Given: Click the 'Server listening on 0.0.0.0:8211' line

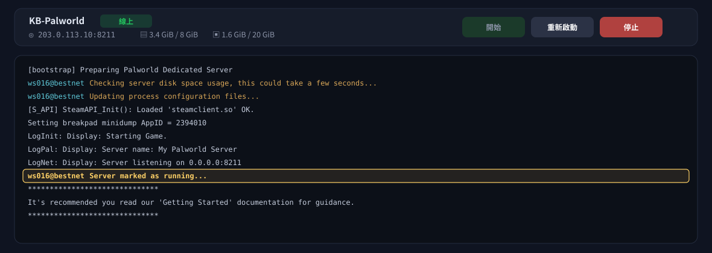Looking at the screenshot, I should point(135,163).
